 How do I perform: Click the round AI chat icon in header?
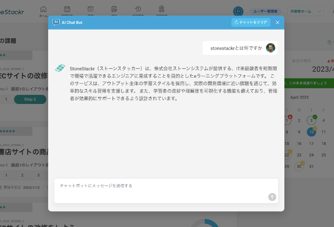coord(238,11)
